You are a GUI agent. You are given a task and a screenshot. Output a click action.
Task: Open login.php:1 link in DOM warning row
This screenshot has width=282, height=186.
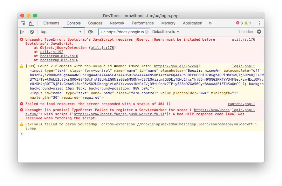tap(244, 66)
